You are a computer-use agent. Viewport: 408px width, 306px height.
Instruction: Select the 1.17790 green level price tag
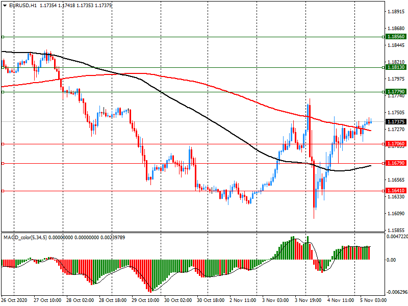coord(396,92)
